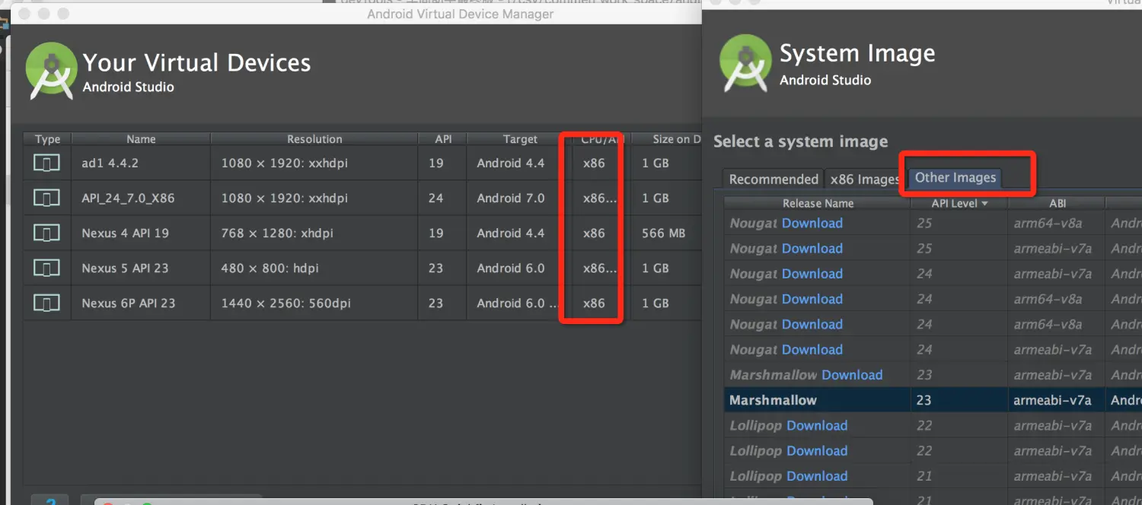Viewport: 1142px width, 505px height.
Task: Click the resolution cell of the ad1 4.4.2 row
Action: [x=284, y=164]
